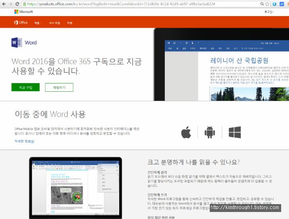Click the browser forward arrow

pos(11,4)
